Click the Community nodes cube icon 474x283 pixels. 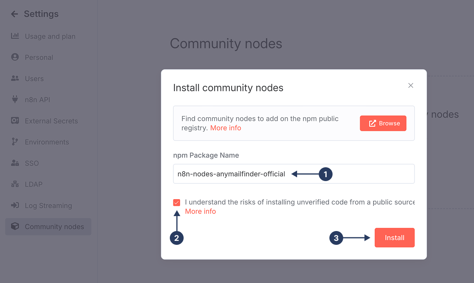(15, 227)
